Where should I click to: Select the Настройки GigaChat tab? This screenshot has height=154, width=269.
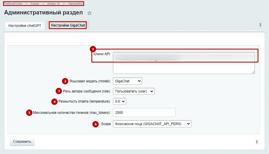coord(68,25)
